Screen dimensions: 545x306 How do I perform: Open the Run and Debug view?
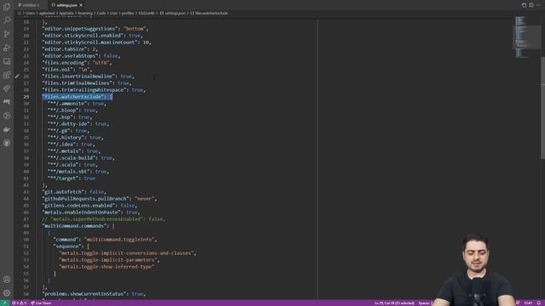click(7, 48)
